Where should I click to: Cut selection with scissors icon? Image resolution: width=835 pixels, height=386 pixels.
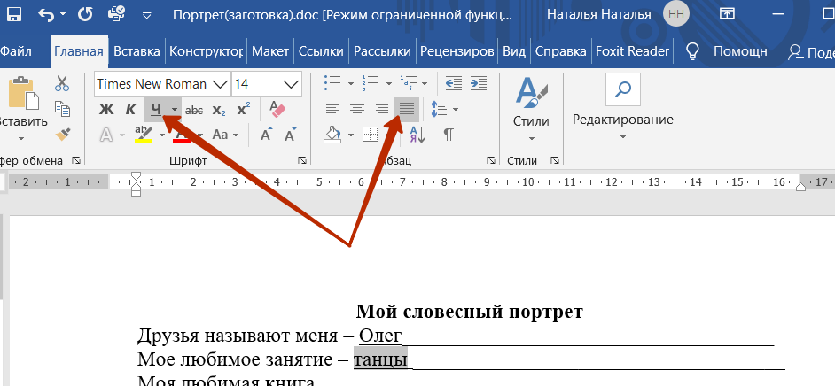(x=62, y=83)
